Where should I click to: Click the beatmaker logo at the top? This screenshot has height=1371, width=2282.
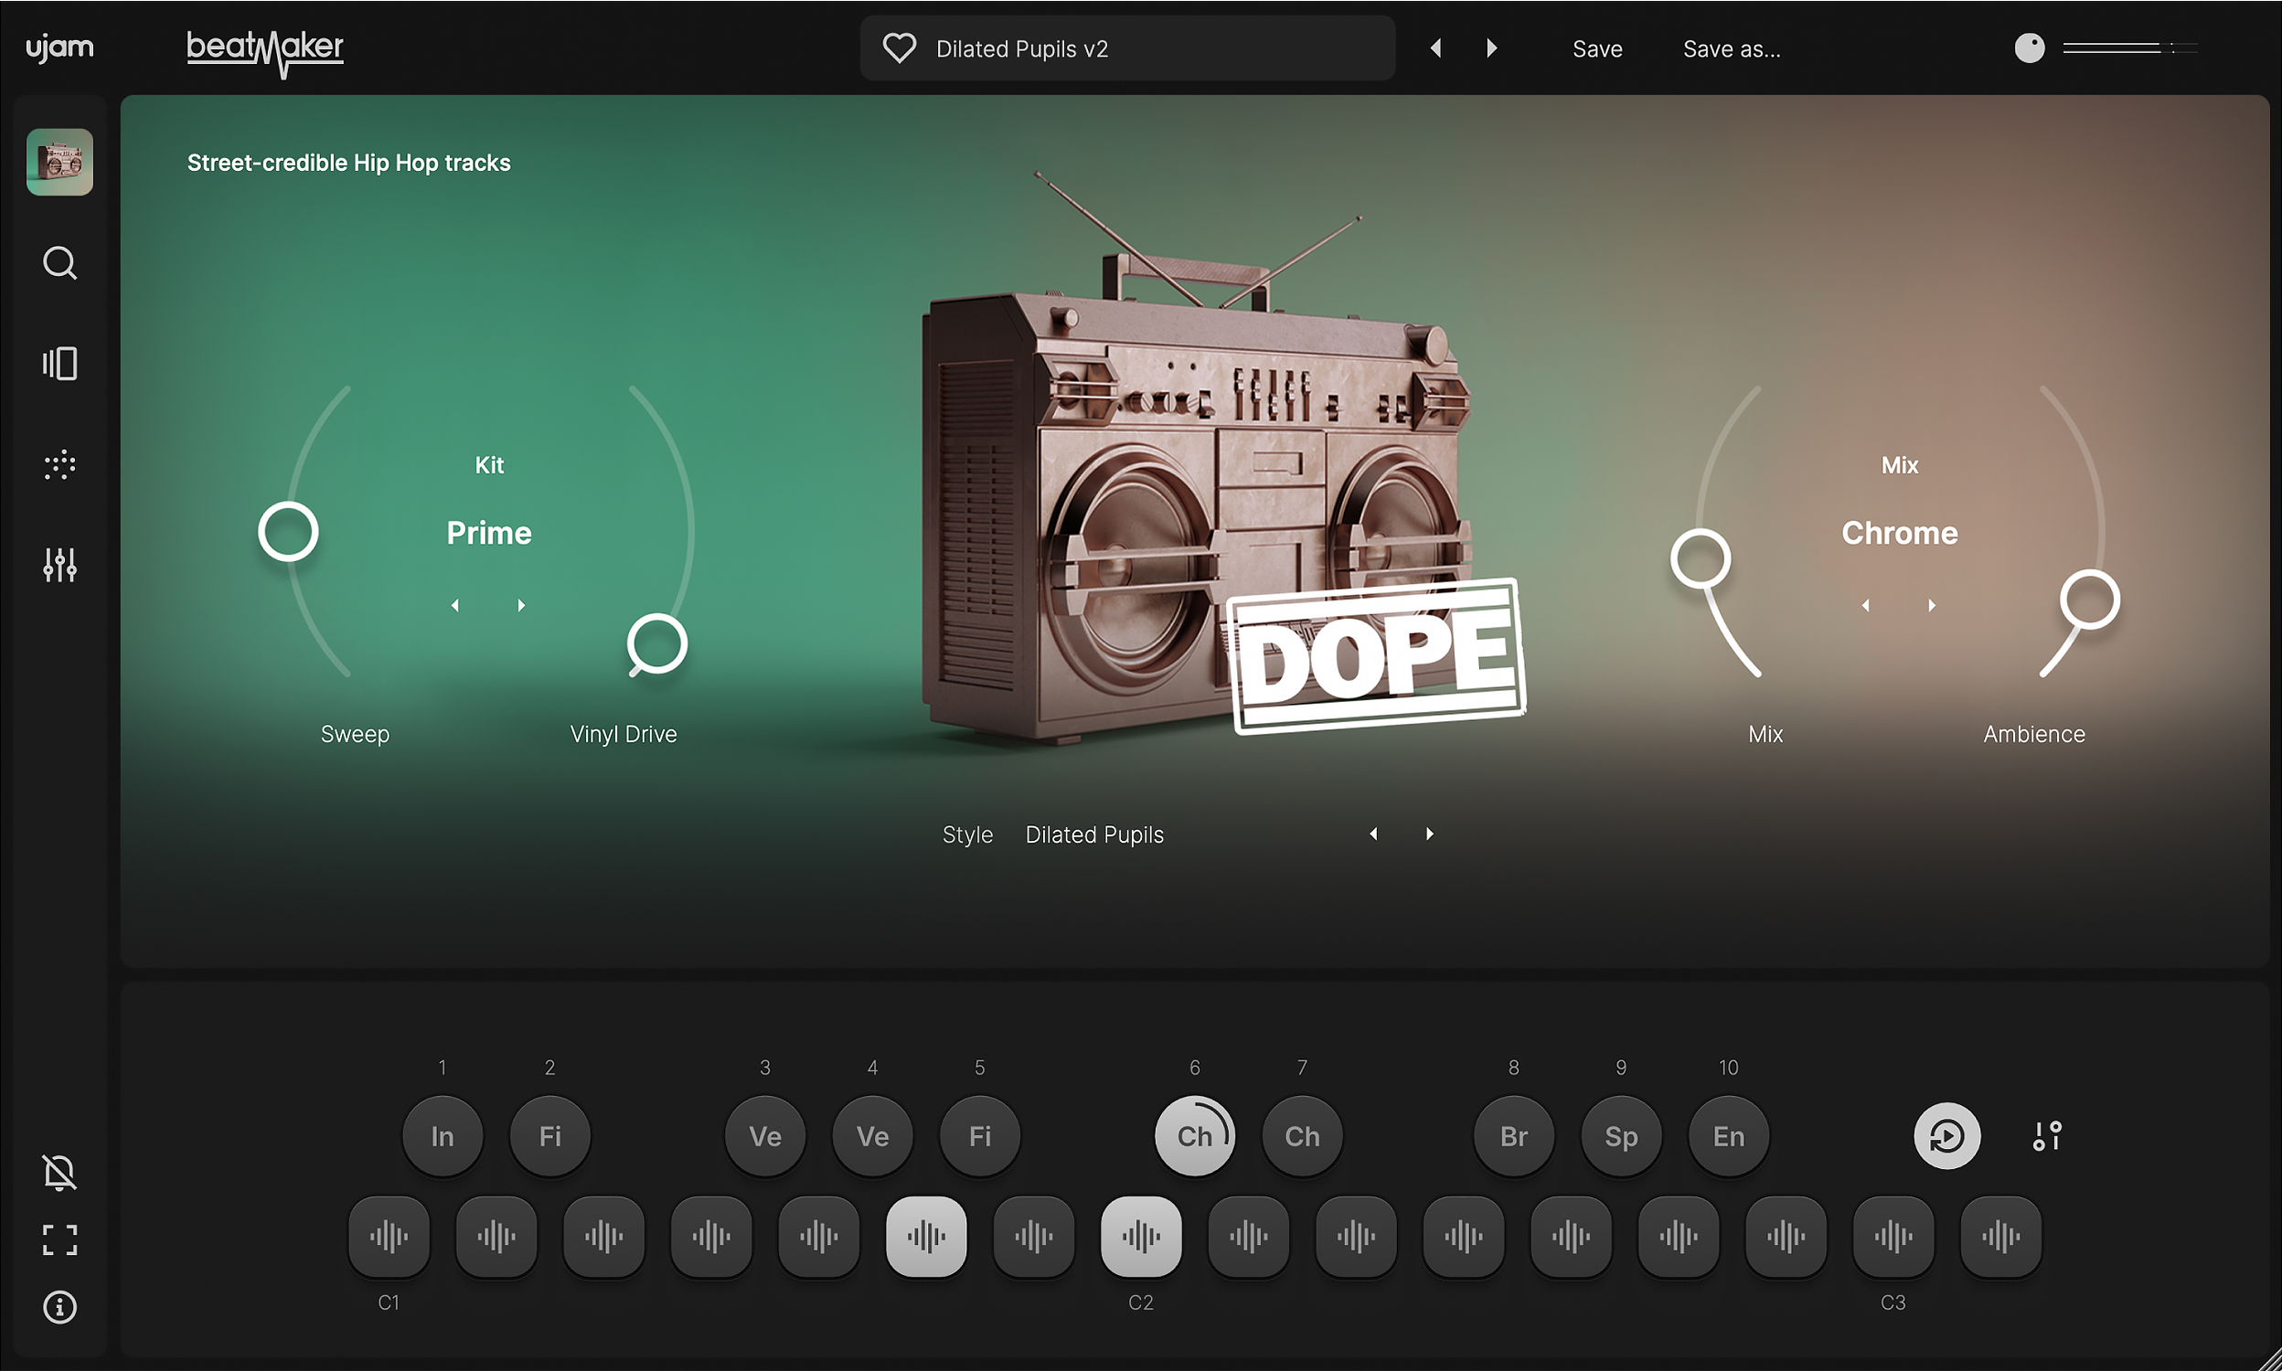(264, 48)
